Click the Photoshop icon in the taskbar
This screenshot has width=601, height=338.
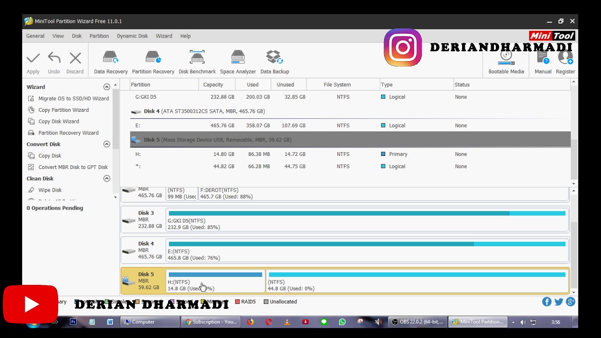tap(73, 322)
